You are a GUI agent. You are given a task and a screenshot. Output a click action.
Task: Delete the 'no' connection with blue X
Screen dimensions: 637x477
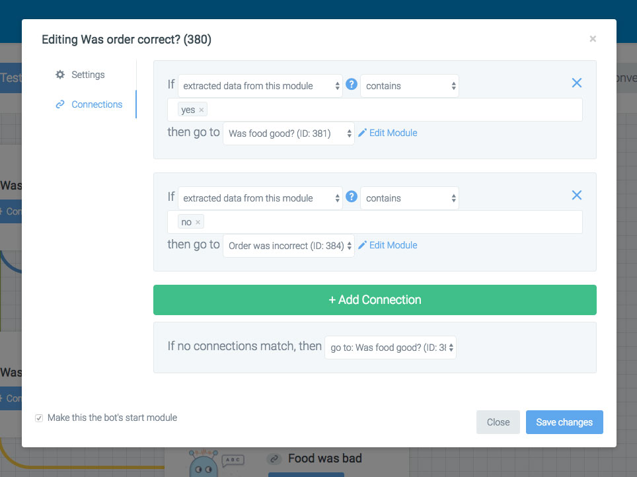coord(576,195)
